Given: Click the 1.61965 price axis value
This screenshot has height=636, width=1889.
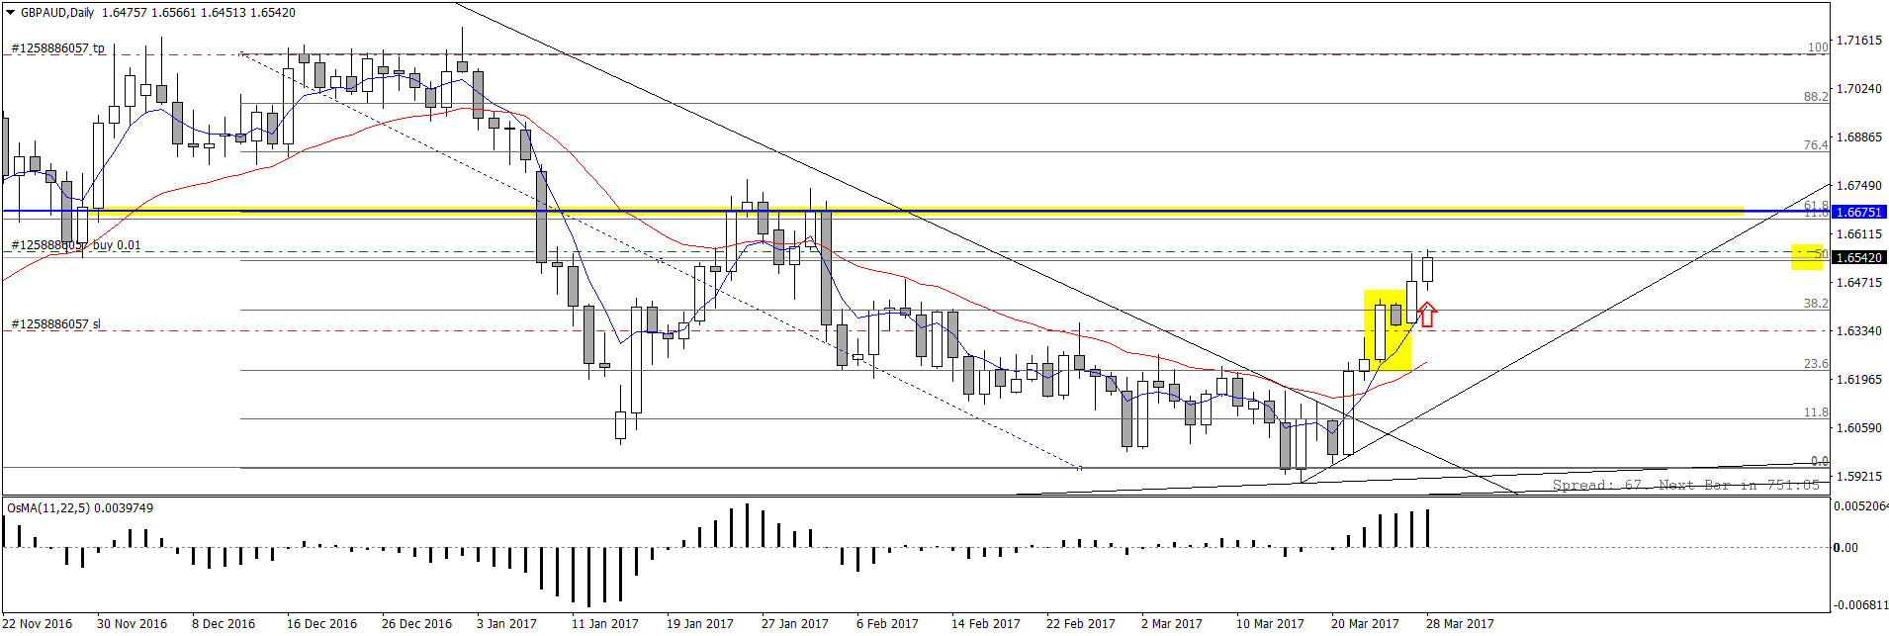Looking at the screenshot, I should [1858, 380].
